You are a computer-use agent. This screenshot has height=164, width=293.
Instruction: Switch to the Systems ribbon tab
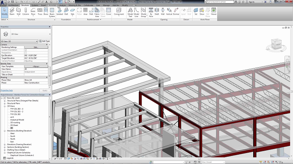click(x=35, y=5)
